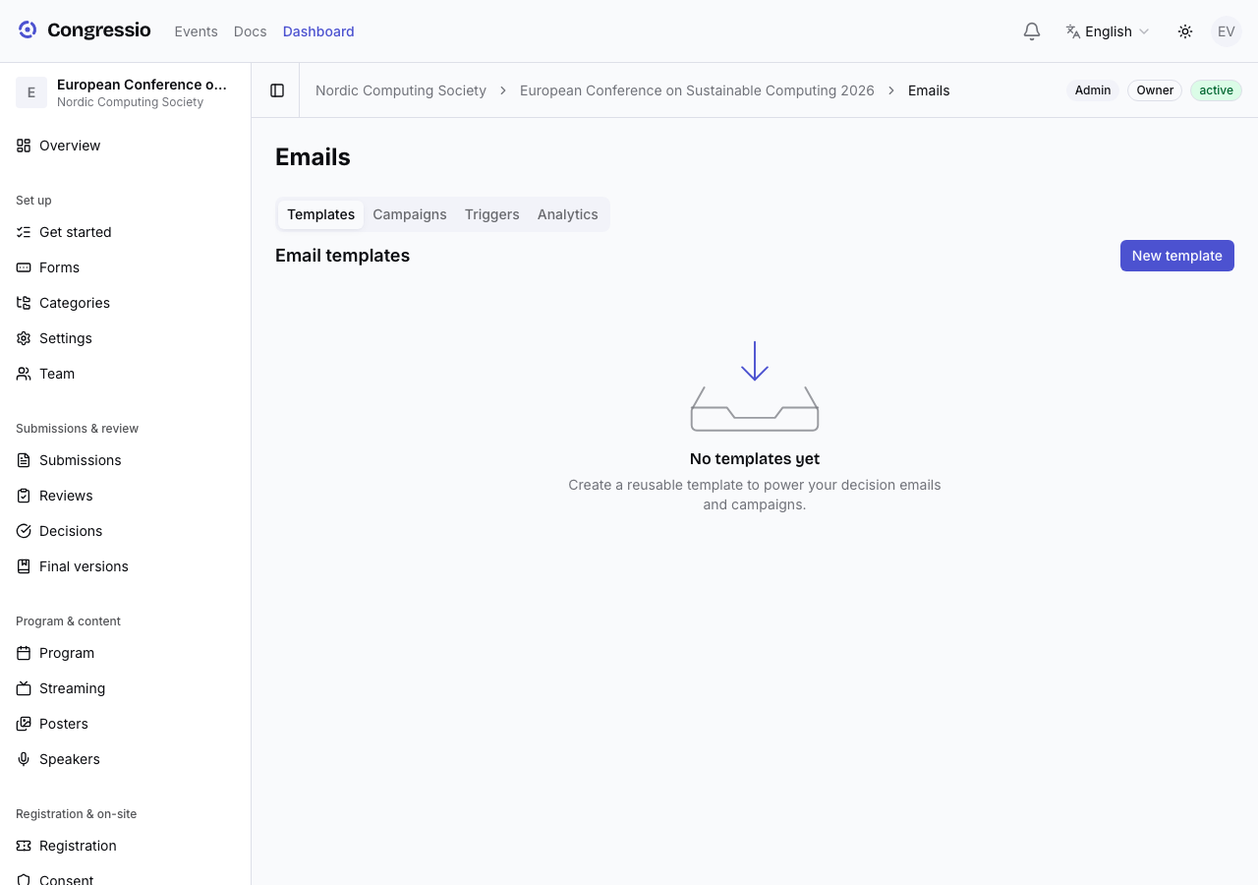Image resolution: width=1258 pixels, height=885 pixels.
Task: Switch to the Templates tab
Action: (320, 214)
